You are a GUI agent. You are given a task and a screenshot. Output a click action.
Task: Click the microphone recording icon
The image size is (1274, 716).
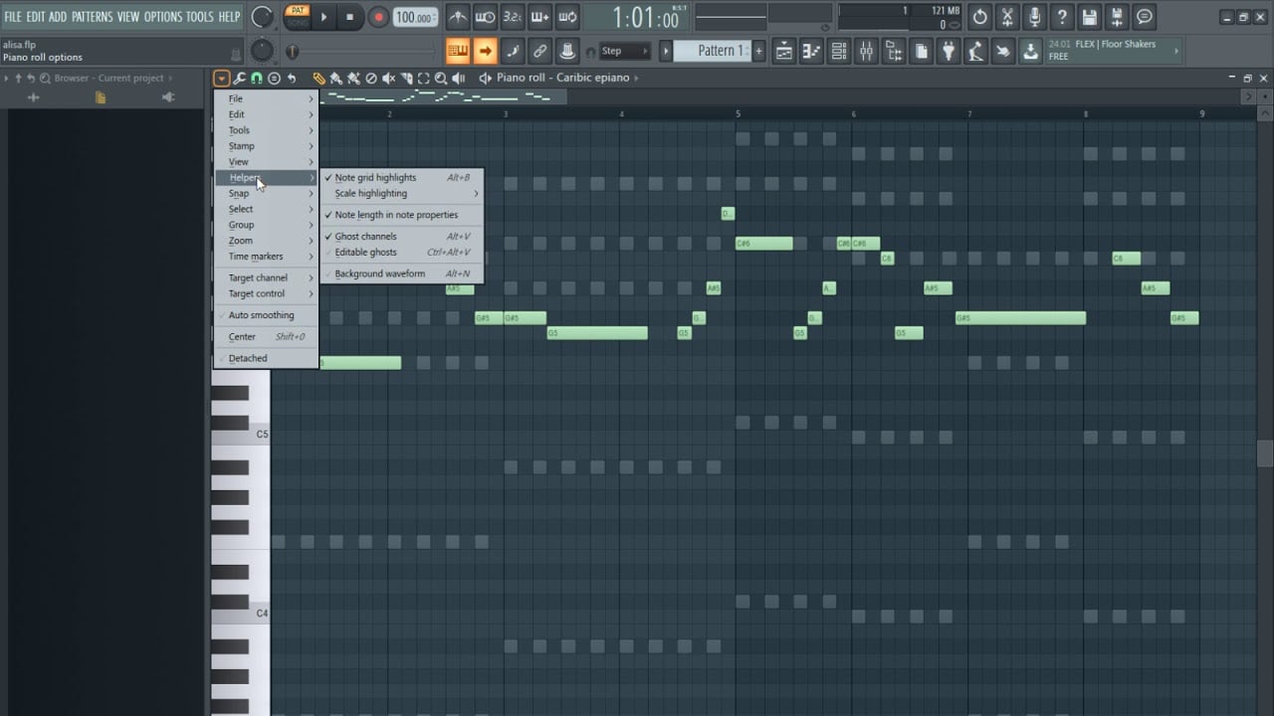click(1034, 17)
